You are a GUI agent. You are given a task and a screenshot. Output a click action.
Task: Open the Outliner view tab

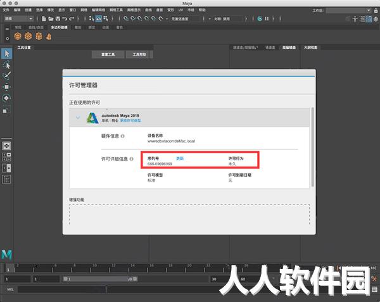[310, 47]
